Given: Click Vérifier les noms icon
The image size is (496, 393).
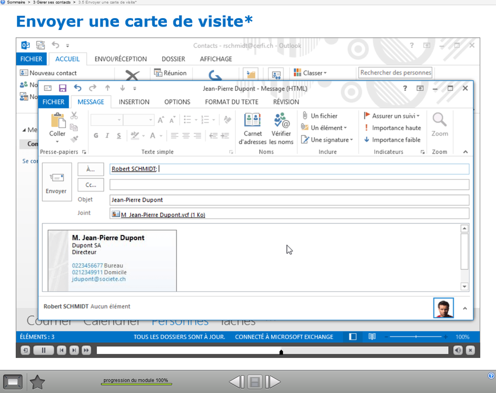Looking at the screenshot, I should click(x=281, y=128).
